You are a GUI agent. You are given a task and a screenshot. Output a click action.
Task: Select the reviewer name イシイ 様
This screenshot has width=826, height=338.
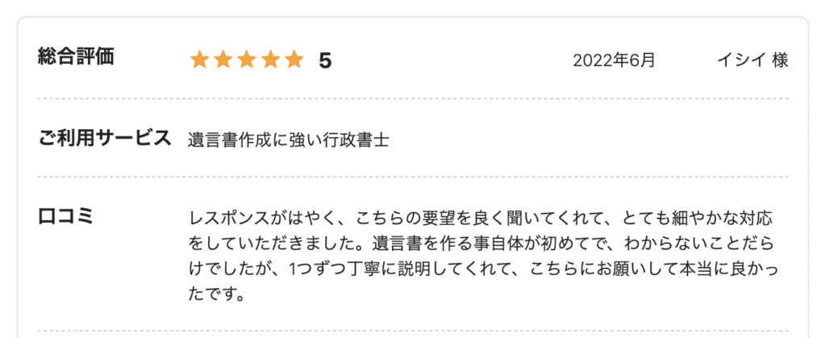pyautogui.click(x=753, y=61)
